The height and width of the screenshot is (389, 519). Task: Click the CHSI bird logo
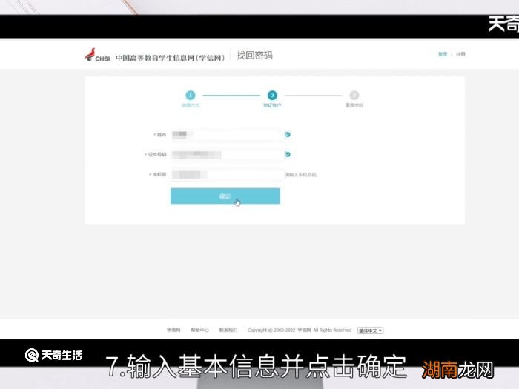[97, 56]
